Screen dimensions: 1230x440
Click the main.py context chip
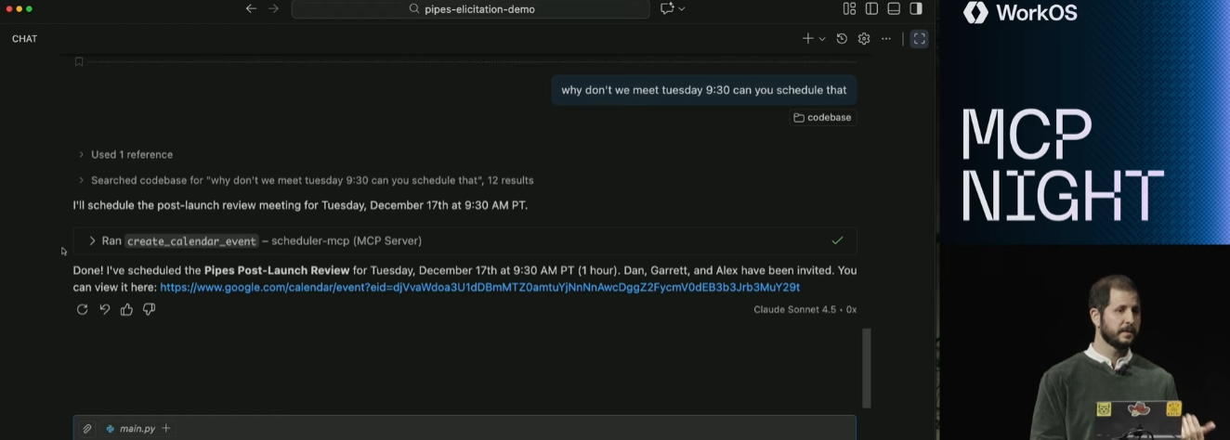click(130, 429)
